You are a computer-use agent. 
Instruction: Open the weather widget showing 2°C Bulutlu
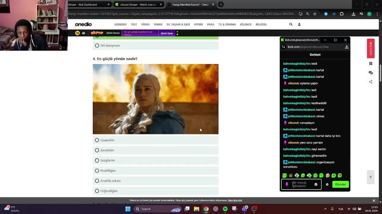point(12,209)
